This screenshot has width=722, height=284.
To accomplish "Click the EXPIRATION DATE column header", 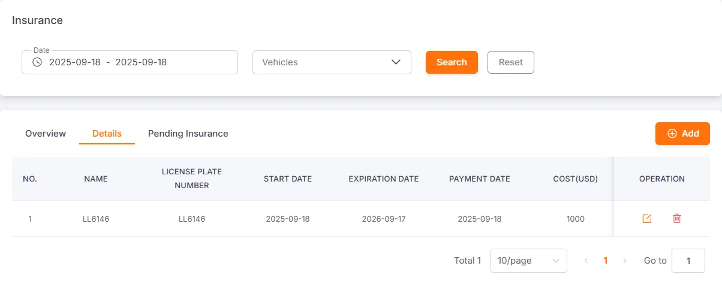I will click(384, 179).
